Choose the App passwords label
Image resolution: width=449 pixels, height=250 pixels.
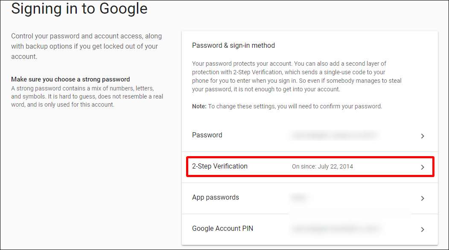point(216,198)
